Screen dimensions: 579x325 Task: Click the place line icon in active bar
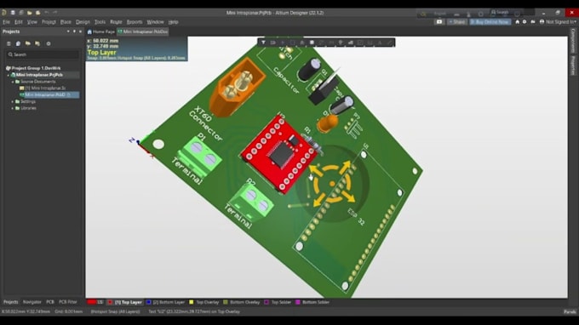pos(389,43)
